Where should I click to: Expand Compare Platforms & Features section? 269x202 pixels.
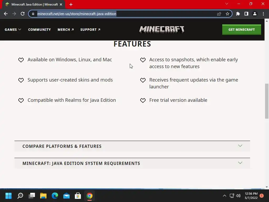pos(132,146)
